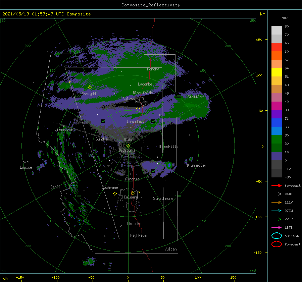Click the white plus marker east of ThreeHills

pyautogui.click(x=190, y=135)
